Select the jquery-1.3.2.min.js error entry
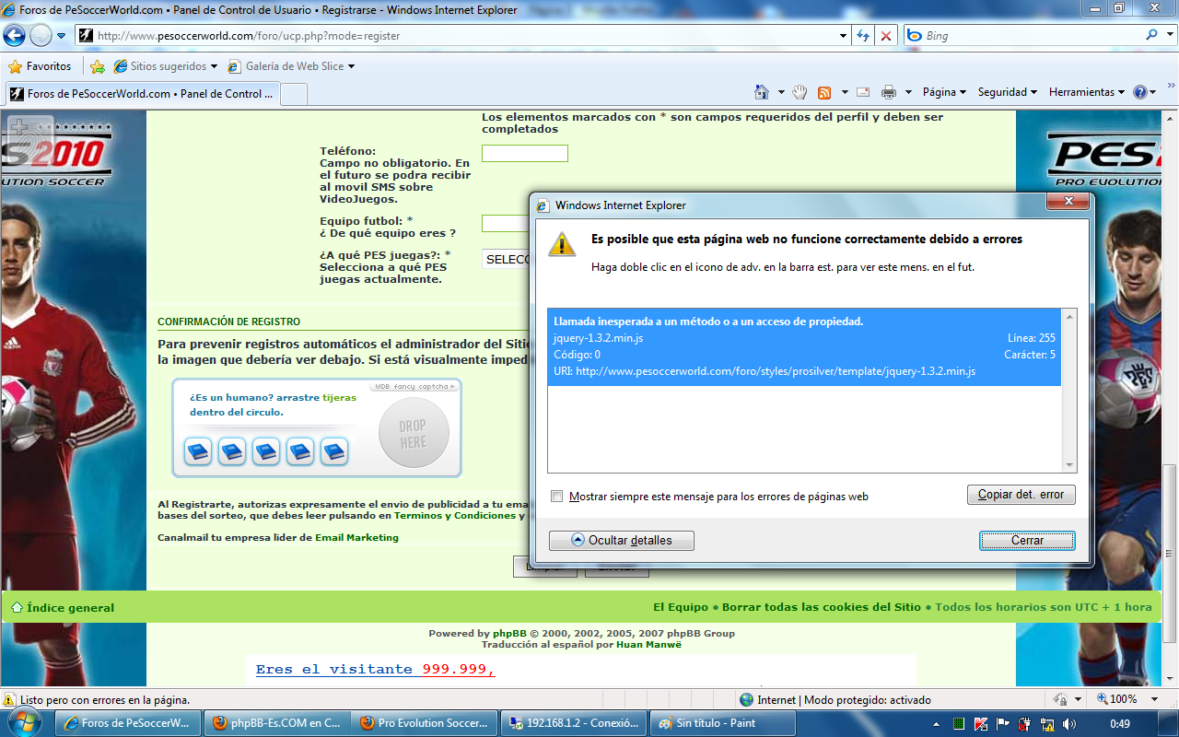 [x=803, y=346]
